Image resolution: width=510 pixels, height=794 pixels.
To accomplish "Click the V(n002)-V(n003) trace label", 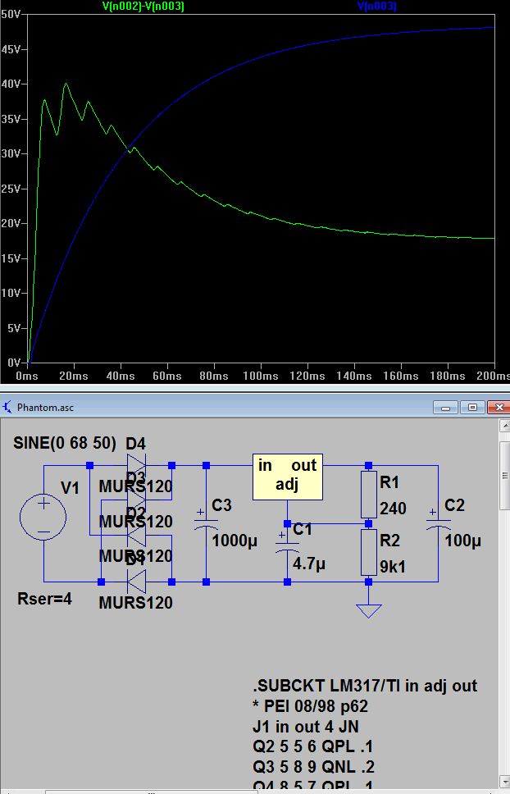I will click(x=143, y=6).
